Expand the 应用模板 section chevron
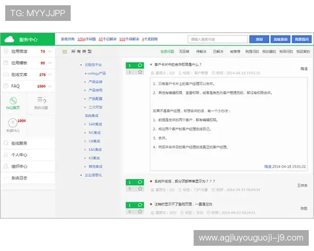The width and height of the screenshot is (314, 251). click(50, 63)
